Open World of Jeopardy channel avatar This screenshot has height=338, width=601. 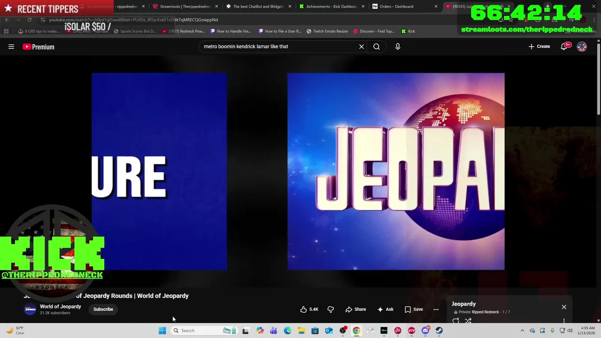30,309
